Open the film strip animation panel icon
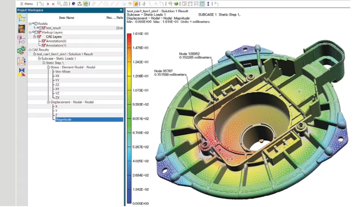The height and width of the screenshot is (207, 356). coord(21,29)
